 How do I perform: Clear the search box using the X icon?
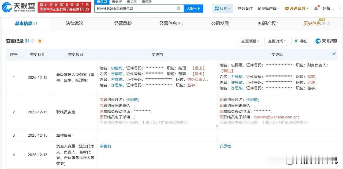point(178,8)
